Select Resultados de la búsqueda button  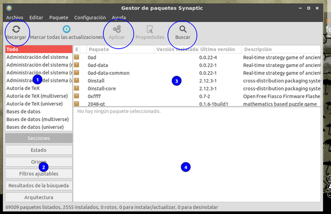coord(39,186)
